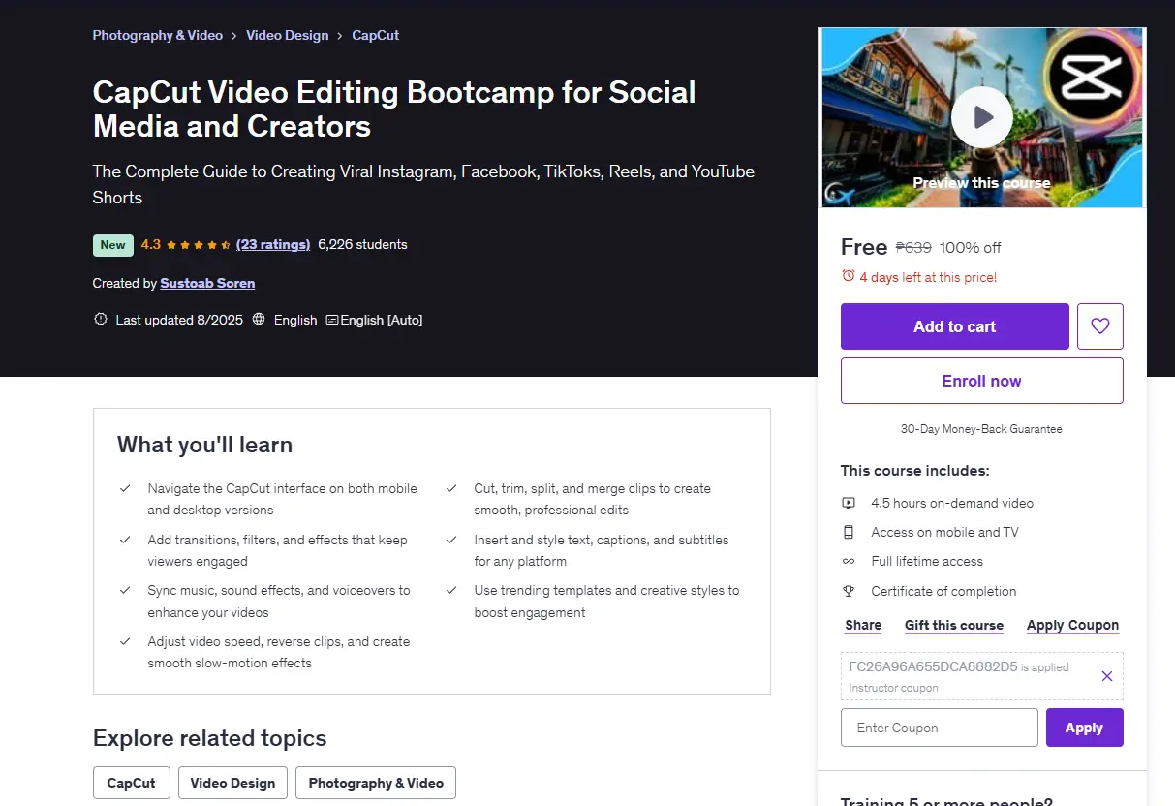This screenshot has height=806, width=1175.
Task: Click the on-demand video icon
Action: tap(849, 503)
